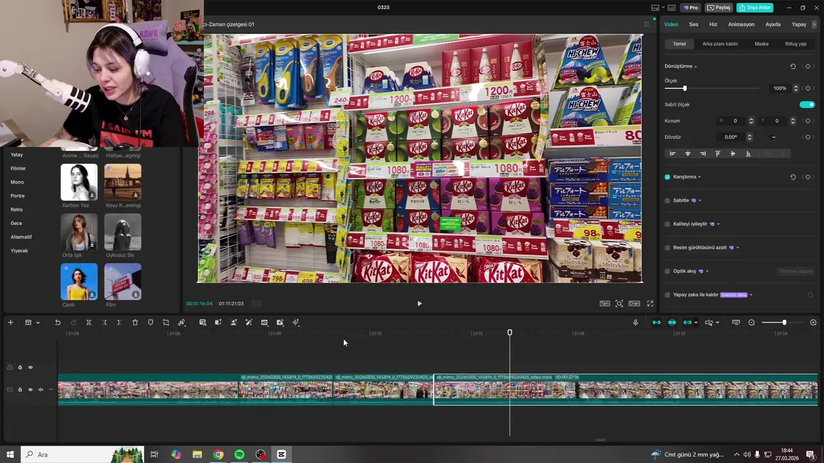The image size is (824, 463).
Task: Click the crop icon in timeline toolbar
Action: (166, 322)
